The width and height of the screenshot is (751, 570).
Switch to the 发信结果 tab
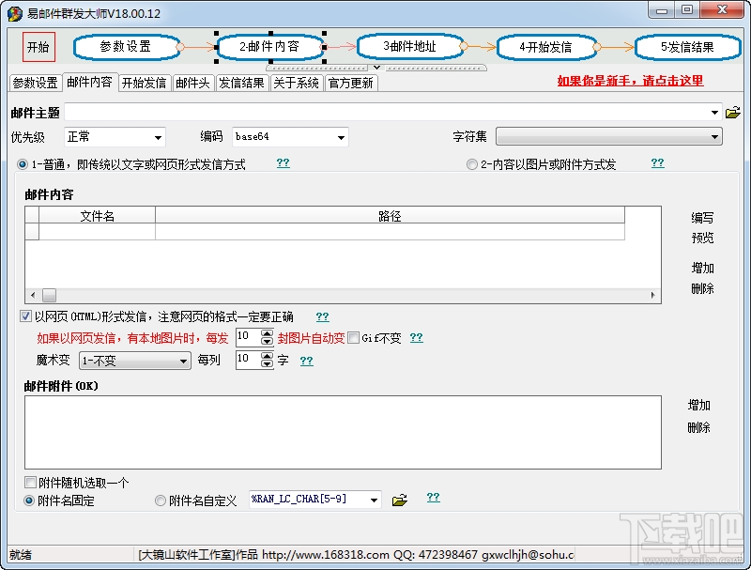point(242,83)
